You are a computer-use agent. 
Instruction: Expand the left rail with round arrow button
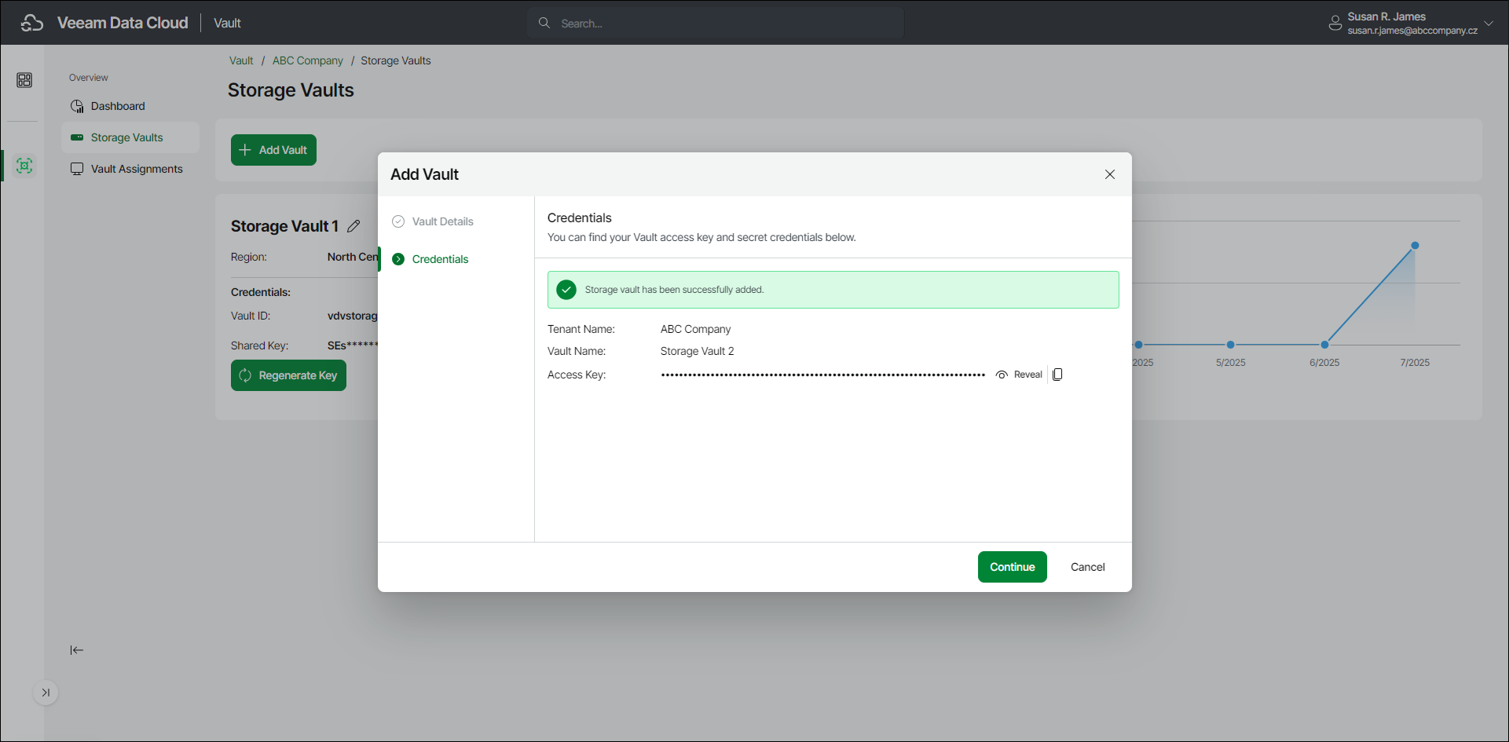[x=46, y=693]
